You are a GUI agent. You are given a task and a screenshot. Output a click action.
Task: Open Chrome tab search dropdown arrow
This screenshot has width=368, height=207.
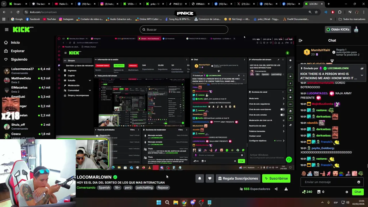tap(4, 4)
